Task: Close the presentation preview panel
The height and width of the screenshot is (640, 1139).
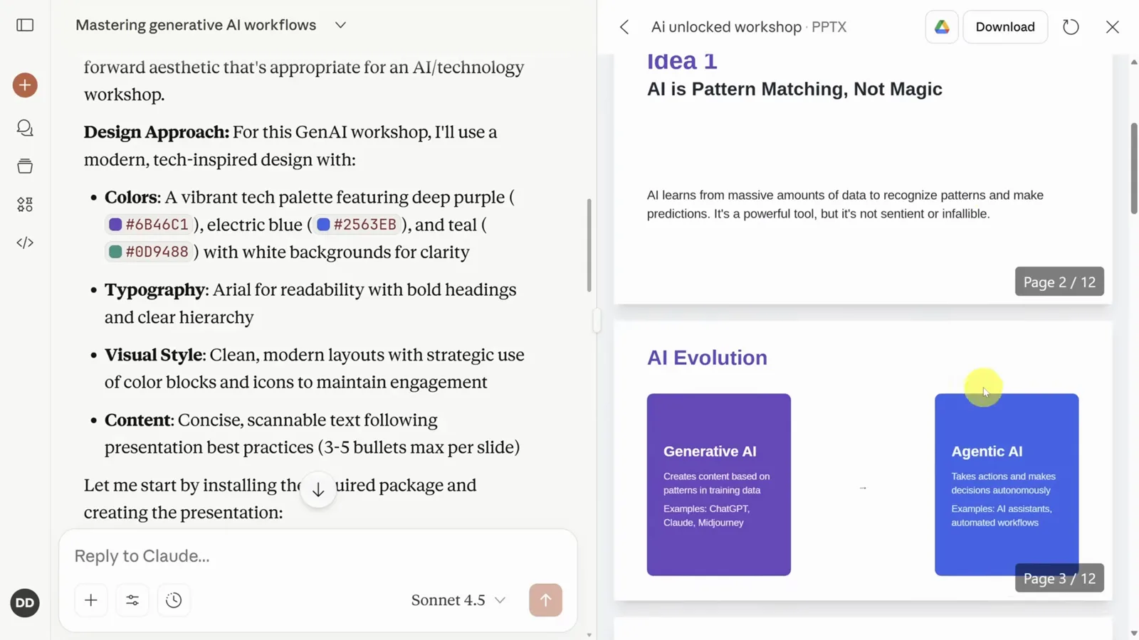Action: point(1112,27)
